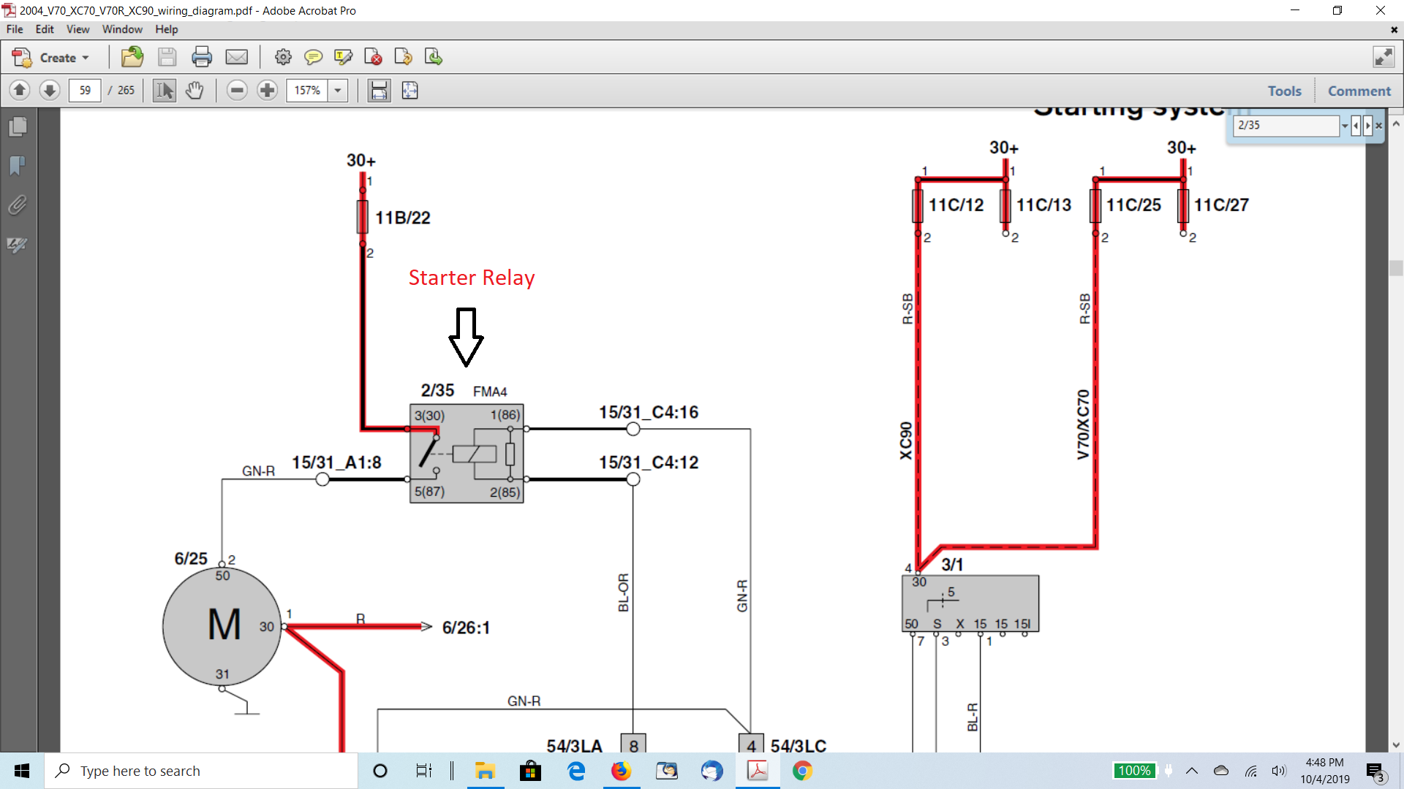
Task: Open the zoom percentage dropdown
Action: tap(338, 91)
